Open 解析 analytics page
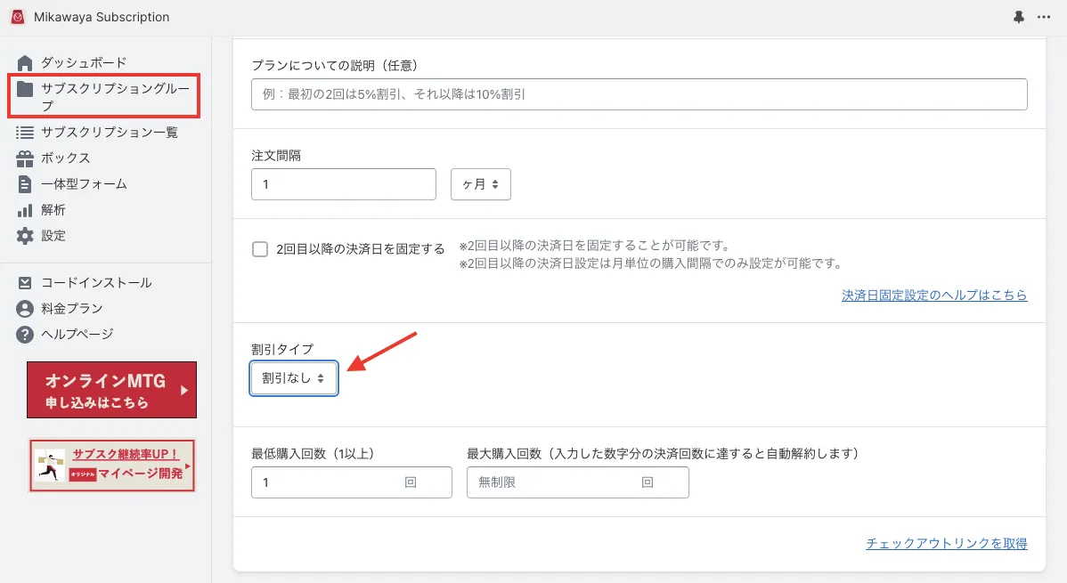The width and height of the screenshot is (1067, 583). click(53, 209)
